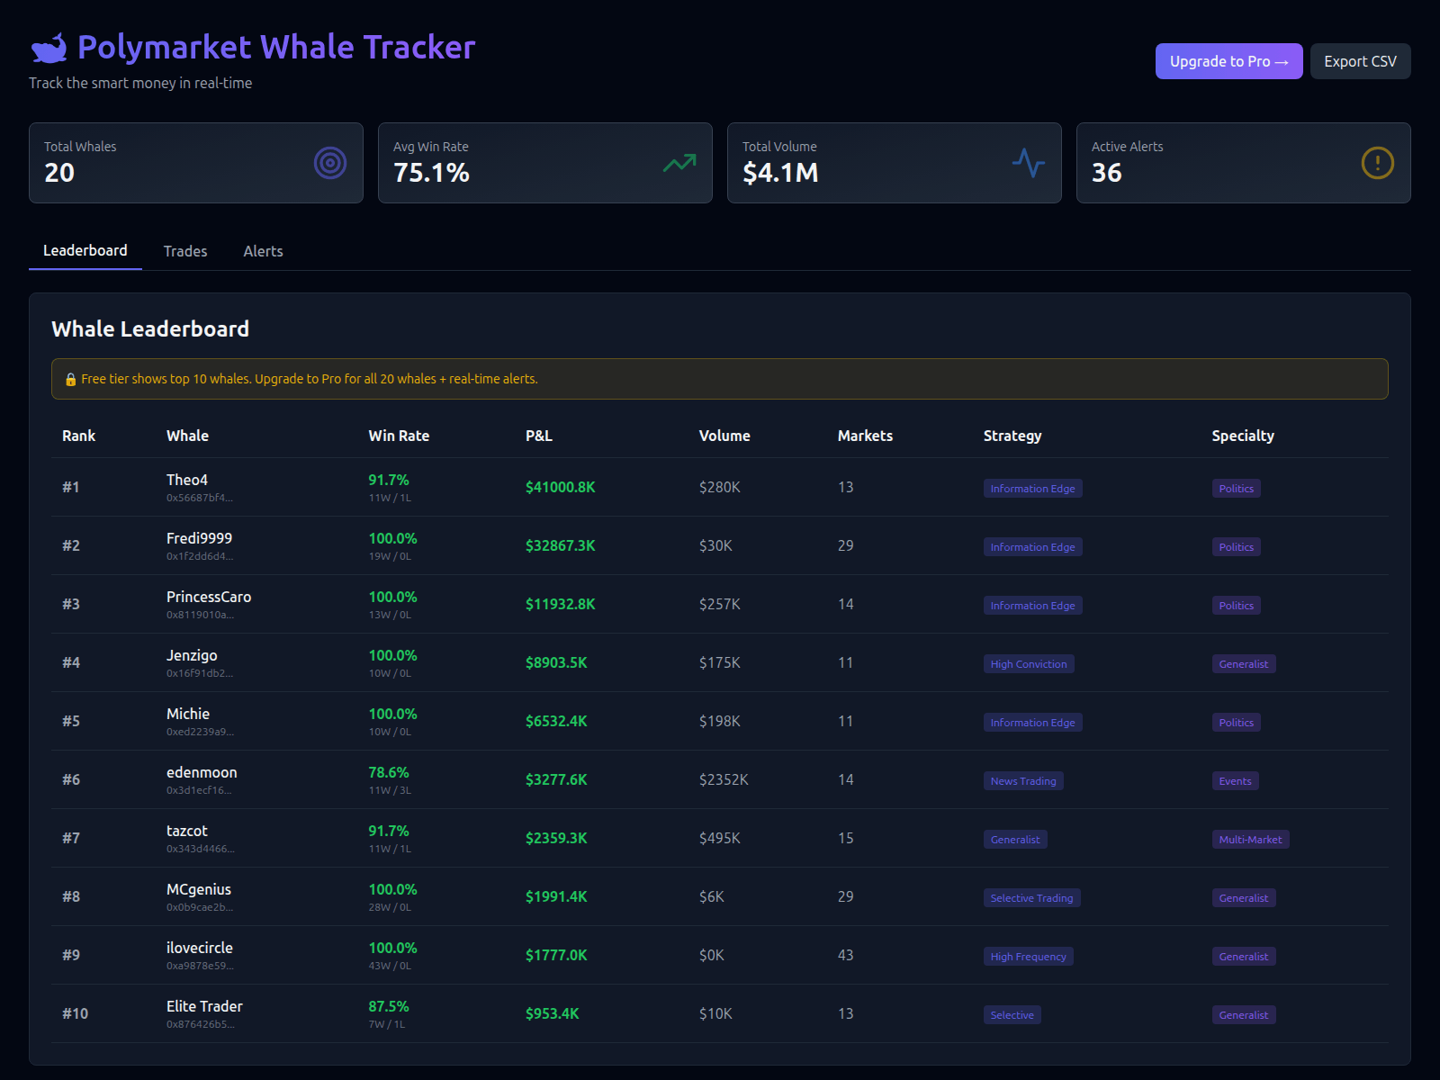Click the 87.5% win rate value
The width and height of the screenshot is (1440, 1080).
[x=389, y=1006]
